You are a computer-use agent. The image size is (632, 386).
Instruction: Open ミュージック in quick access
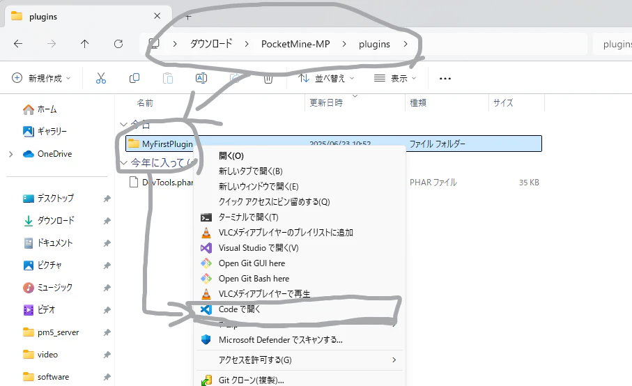[x=47, y=287]
